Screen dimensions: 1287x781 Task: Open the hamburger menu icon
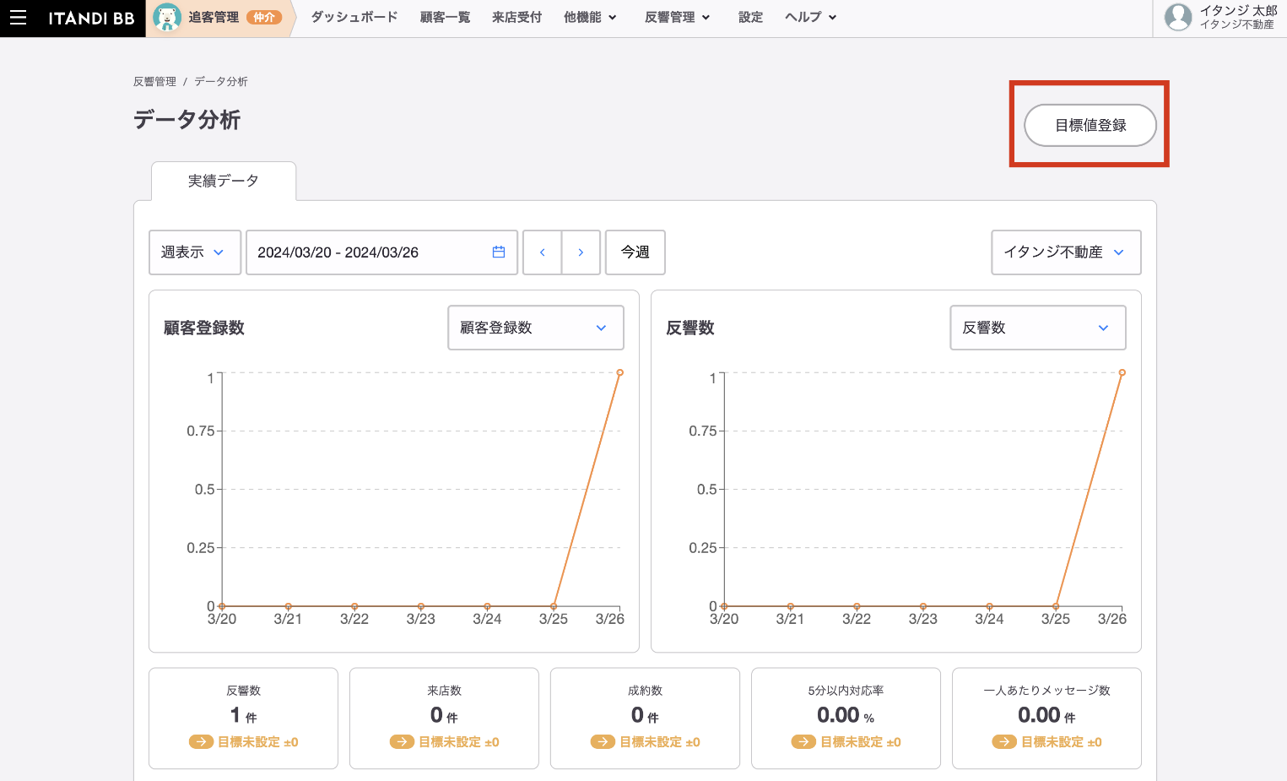(x=18, y=18)
